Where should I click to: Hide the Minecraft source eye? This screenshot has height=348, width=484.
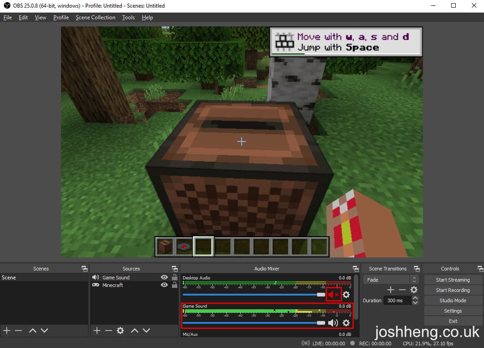[x=164, y=285]
